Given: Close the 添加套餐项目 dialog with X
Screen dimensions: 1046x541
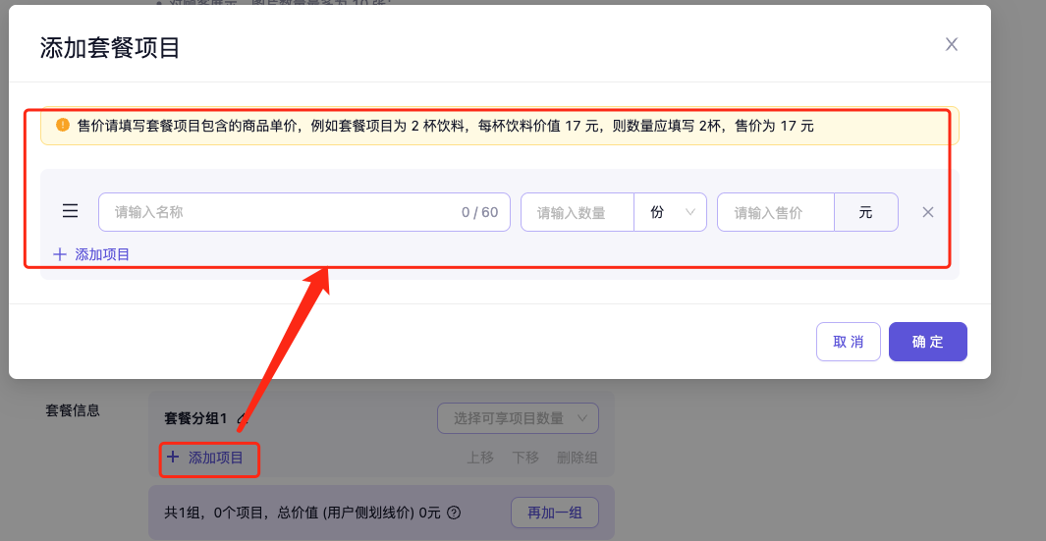Looking at the screenshot, I should 951,44.
